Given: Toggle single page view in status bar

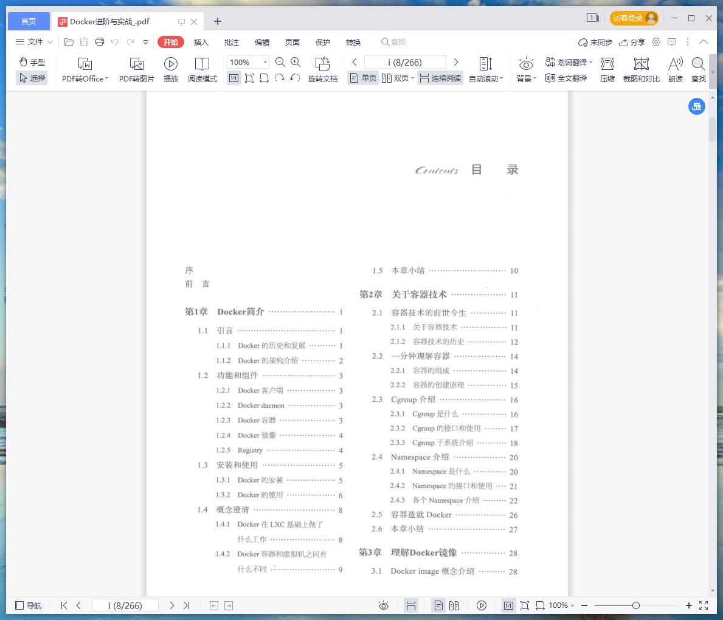Looking at the screenshot, I should 438,605.
